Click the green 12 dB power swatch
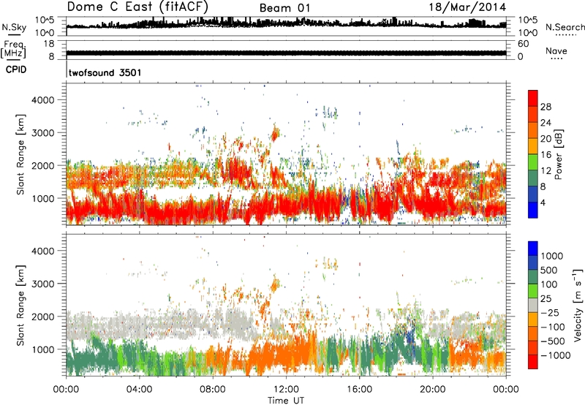Viewport: 585px width, 405px height. (x=533, y=162)
